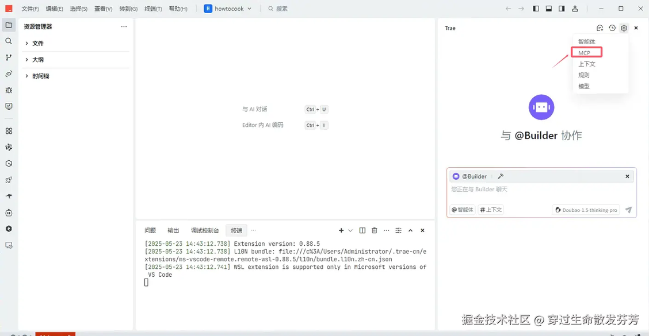Screen dimensions: 649x336
Task: Open the Extensions grid icon
Action: coord(9,131)
